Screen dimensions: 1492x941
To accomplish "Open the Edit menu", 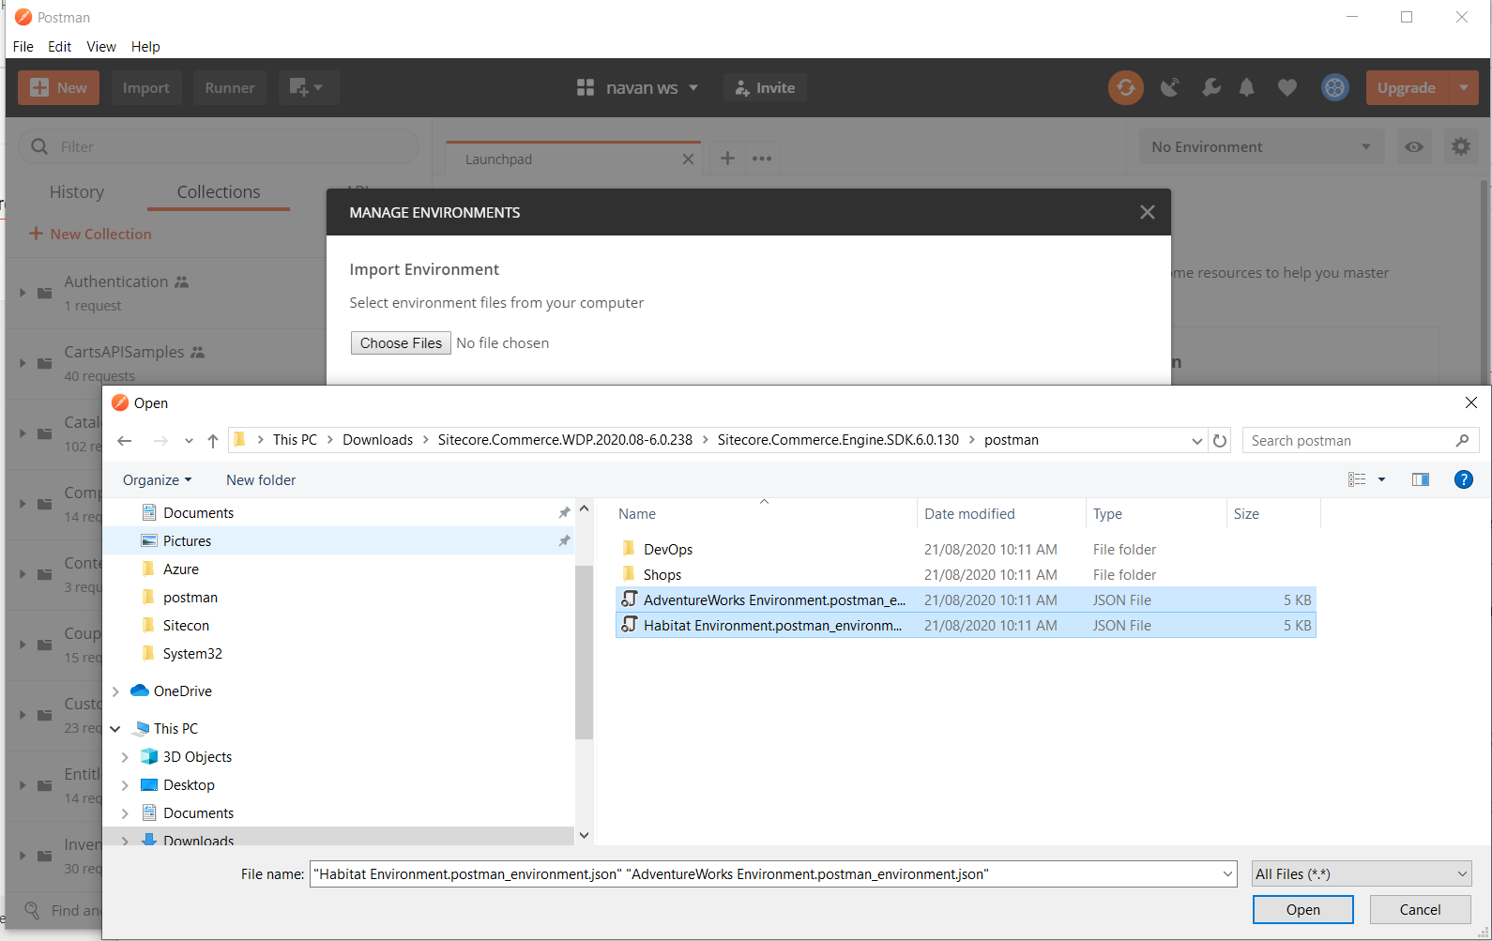I will (x=59, y=46).
